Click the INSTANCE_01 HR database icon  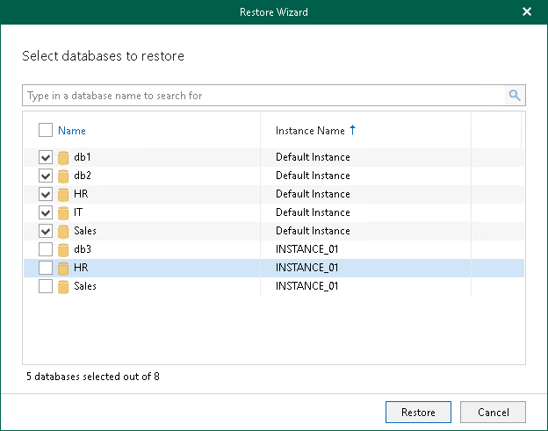63,268
